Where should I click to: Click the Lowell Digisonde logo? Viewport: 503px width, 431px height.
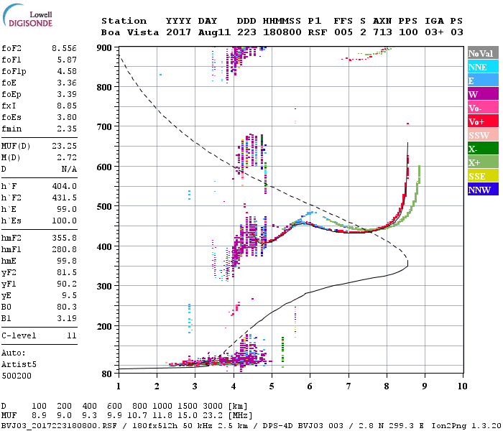pyautogui.click(x=27, y=16)
